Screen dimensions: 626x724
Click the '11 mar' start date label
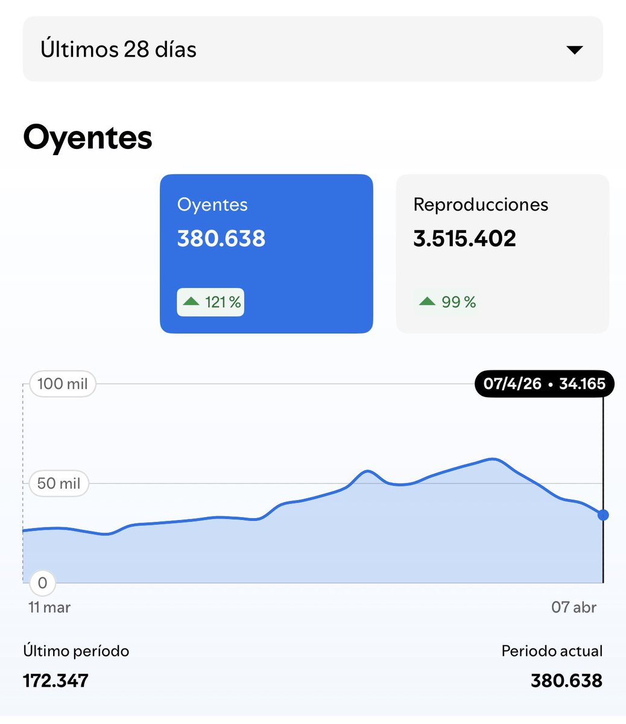[x=49, y=607]
